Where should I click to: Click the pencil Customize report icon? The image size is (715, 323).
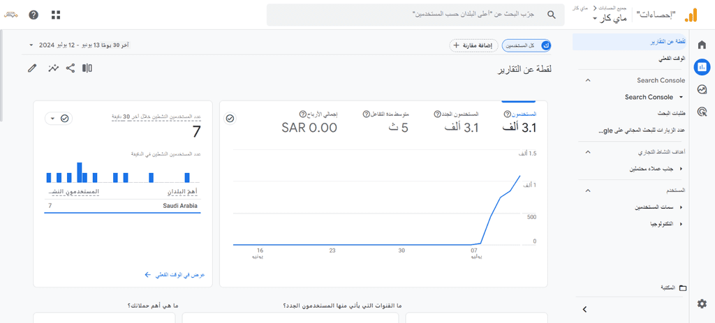(x=32, y=68)
